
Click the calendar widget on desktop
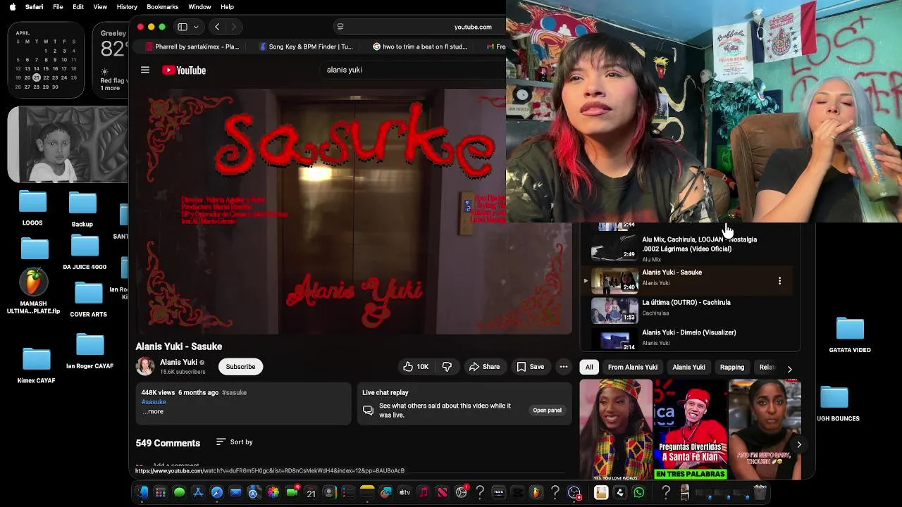point(46,61)
